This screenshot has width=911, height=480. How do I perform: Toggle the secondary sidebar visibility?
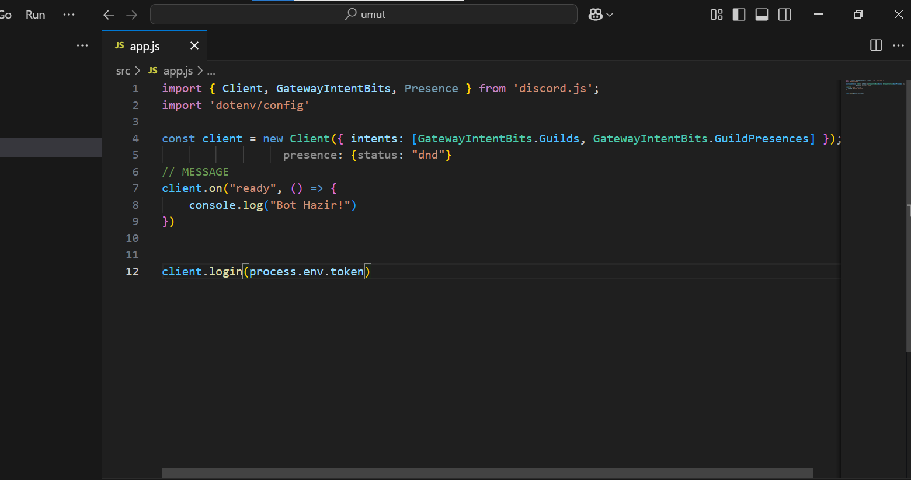(x=784, y=15)
